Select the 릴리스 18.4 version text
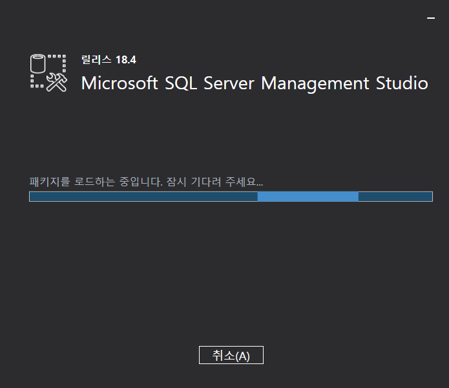 click(x=109, y=60)
